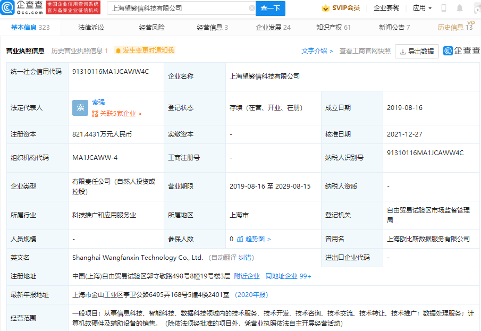Expand 关联5家企业 related companies link

point(116,114)
